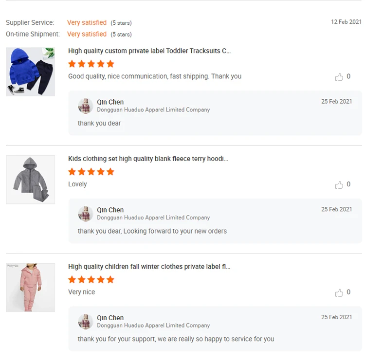Click Qin Chen name in first reply

(x=110, y=102)
